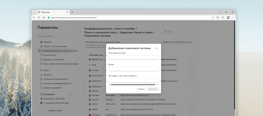Viewport: 263px width, 116px height.
Task: Close the add search engine dialog
Action: 157,48
